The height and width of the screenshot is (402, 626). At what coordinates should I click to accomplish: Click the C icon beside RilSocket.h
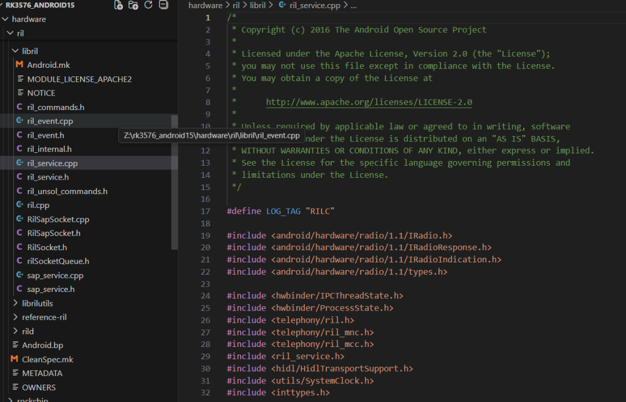point(19,247)
